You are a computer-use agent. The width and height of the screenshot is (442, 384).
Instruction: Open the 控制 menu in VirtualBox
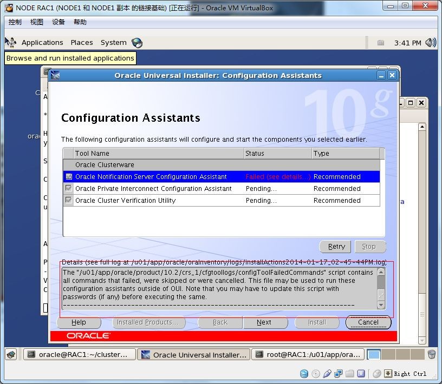point(15,22)
